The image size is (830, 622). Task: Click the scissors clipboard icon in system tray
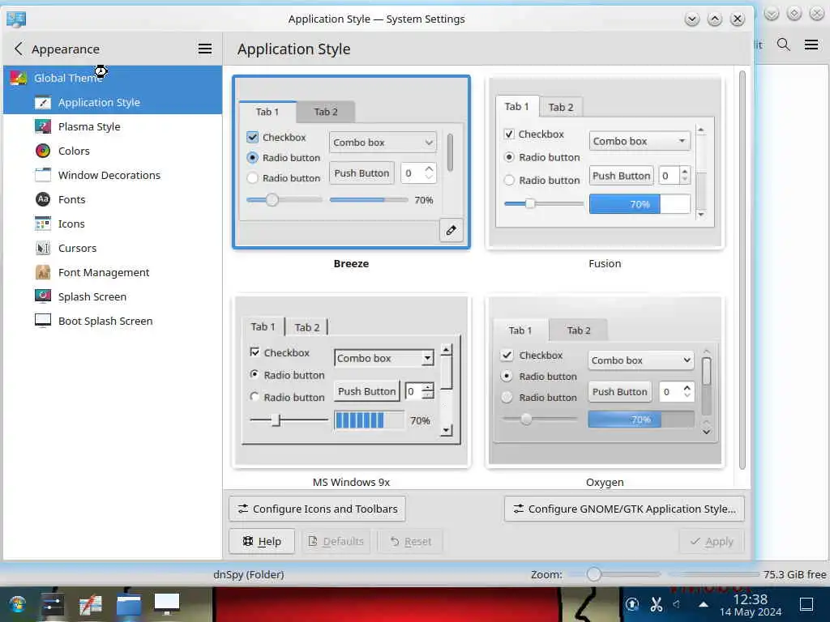(657, 604)
